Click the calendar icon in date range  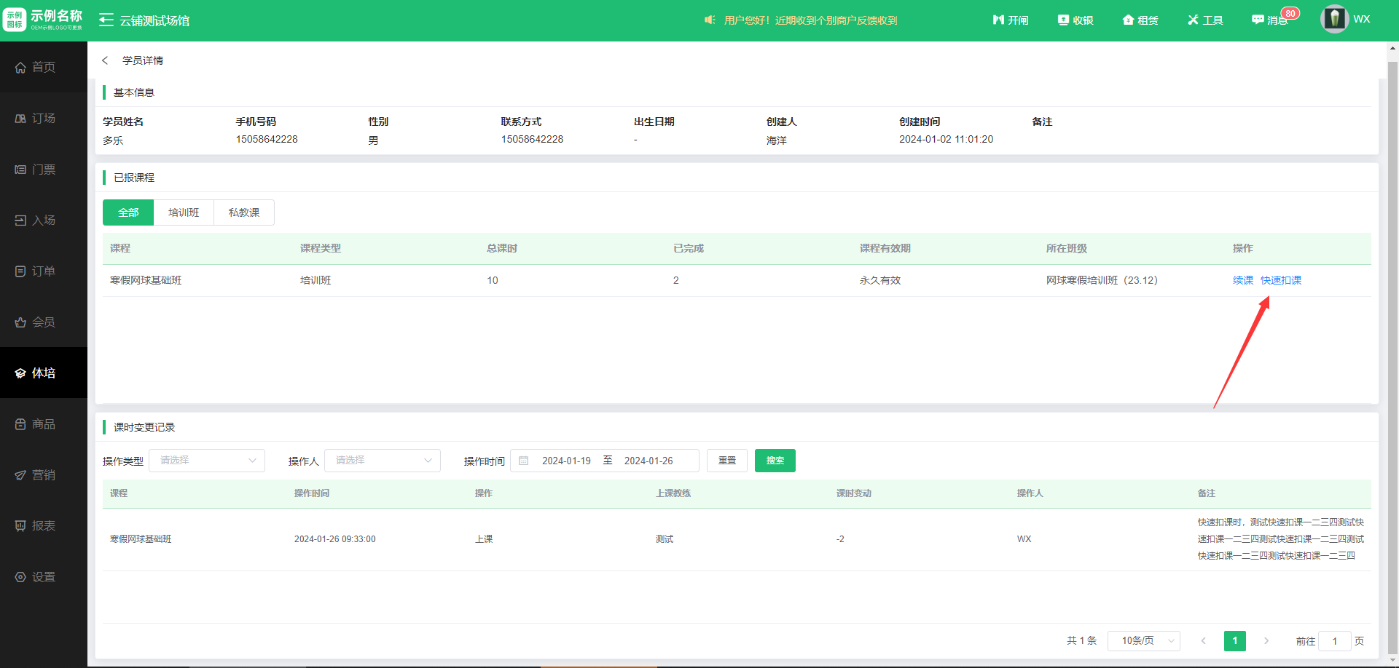tap(524, 461)
